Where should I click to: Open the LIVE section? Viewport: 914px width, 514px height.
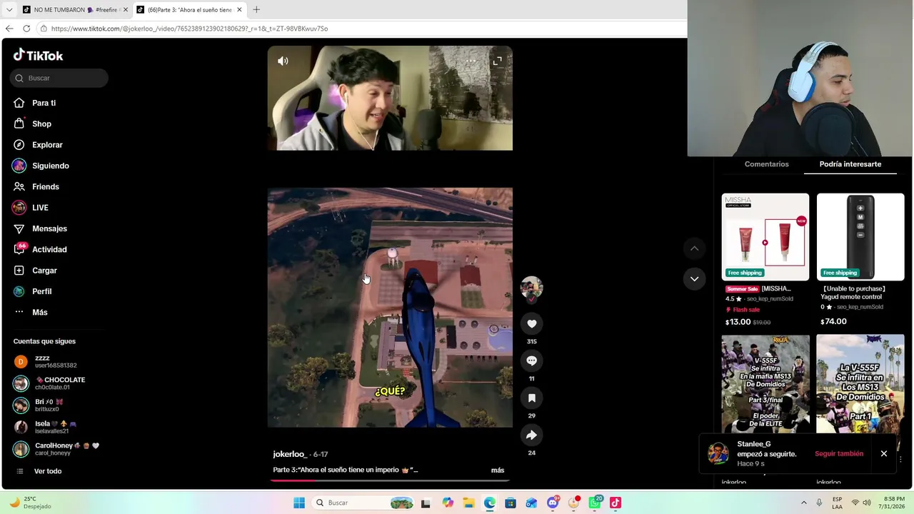coord(40,208)
